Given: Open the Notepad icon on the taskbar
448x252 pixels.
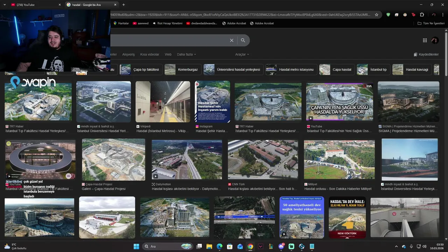Looking at the screenshot, I should [x=312, y=246].
